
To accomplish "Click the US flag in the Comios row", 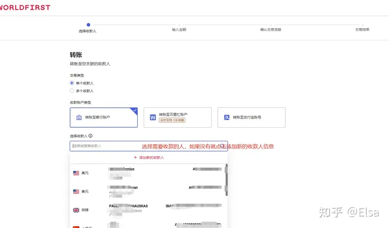I will pyautogui.click(x=76, y=173).
